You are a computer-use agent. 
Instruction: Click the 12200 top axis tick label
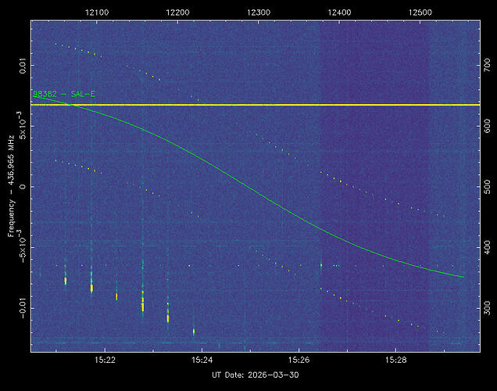tap(177, 13)
